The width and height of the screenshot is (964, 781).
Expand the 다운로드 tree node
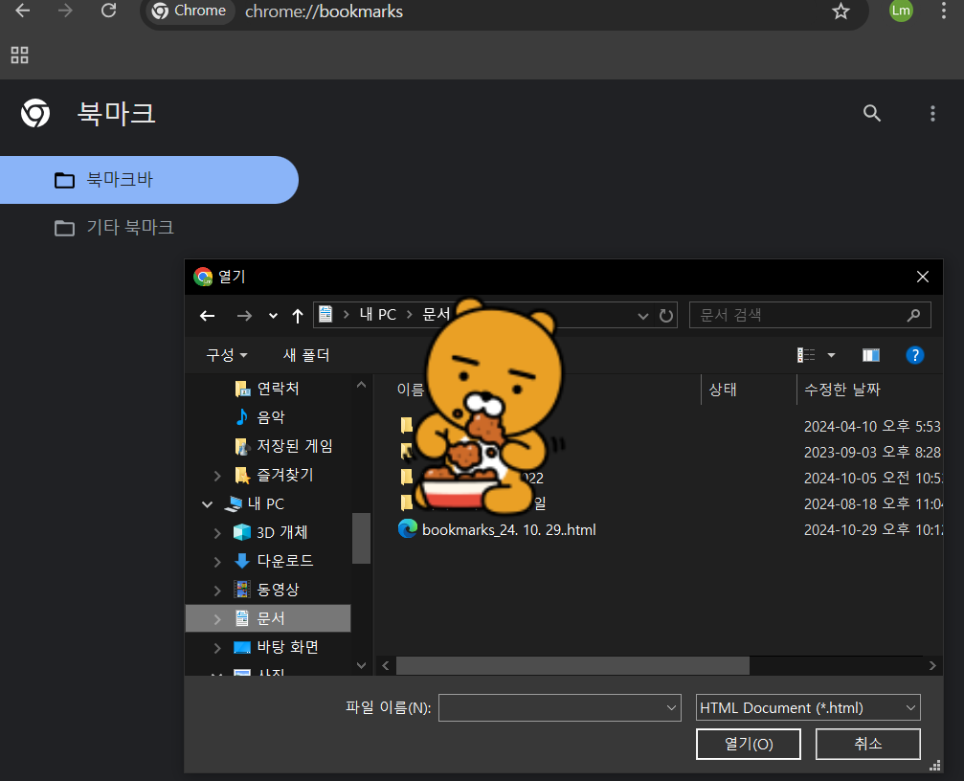[216, 561]
